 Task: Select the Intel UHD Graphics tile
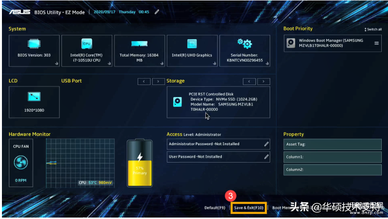(x=192, y=51)
